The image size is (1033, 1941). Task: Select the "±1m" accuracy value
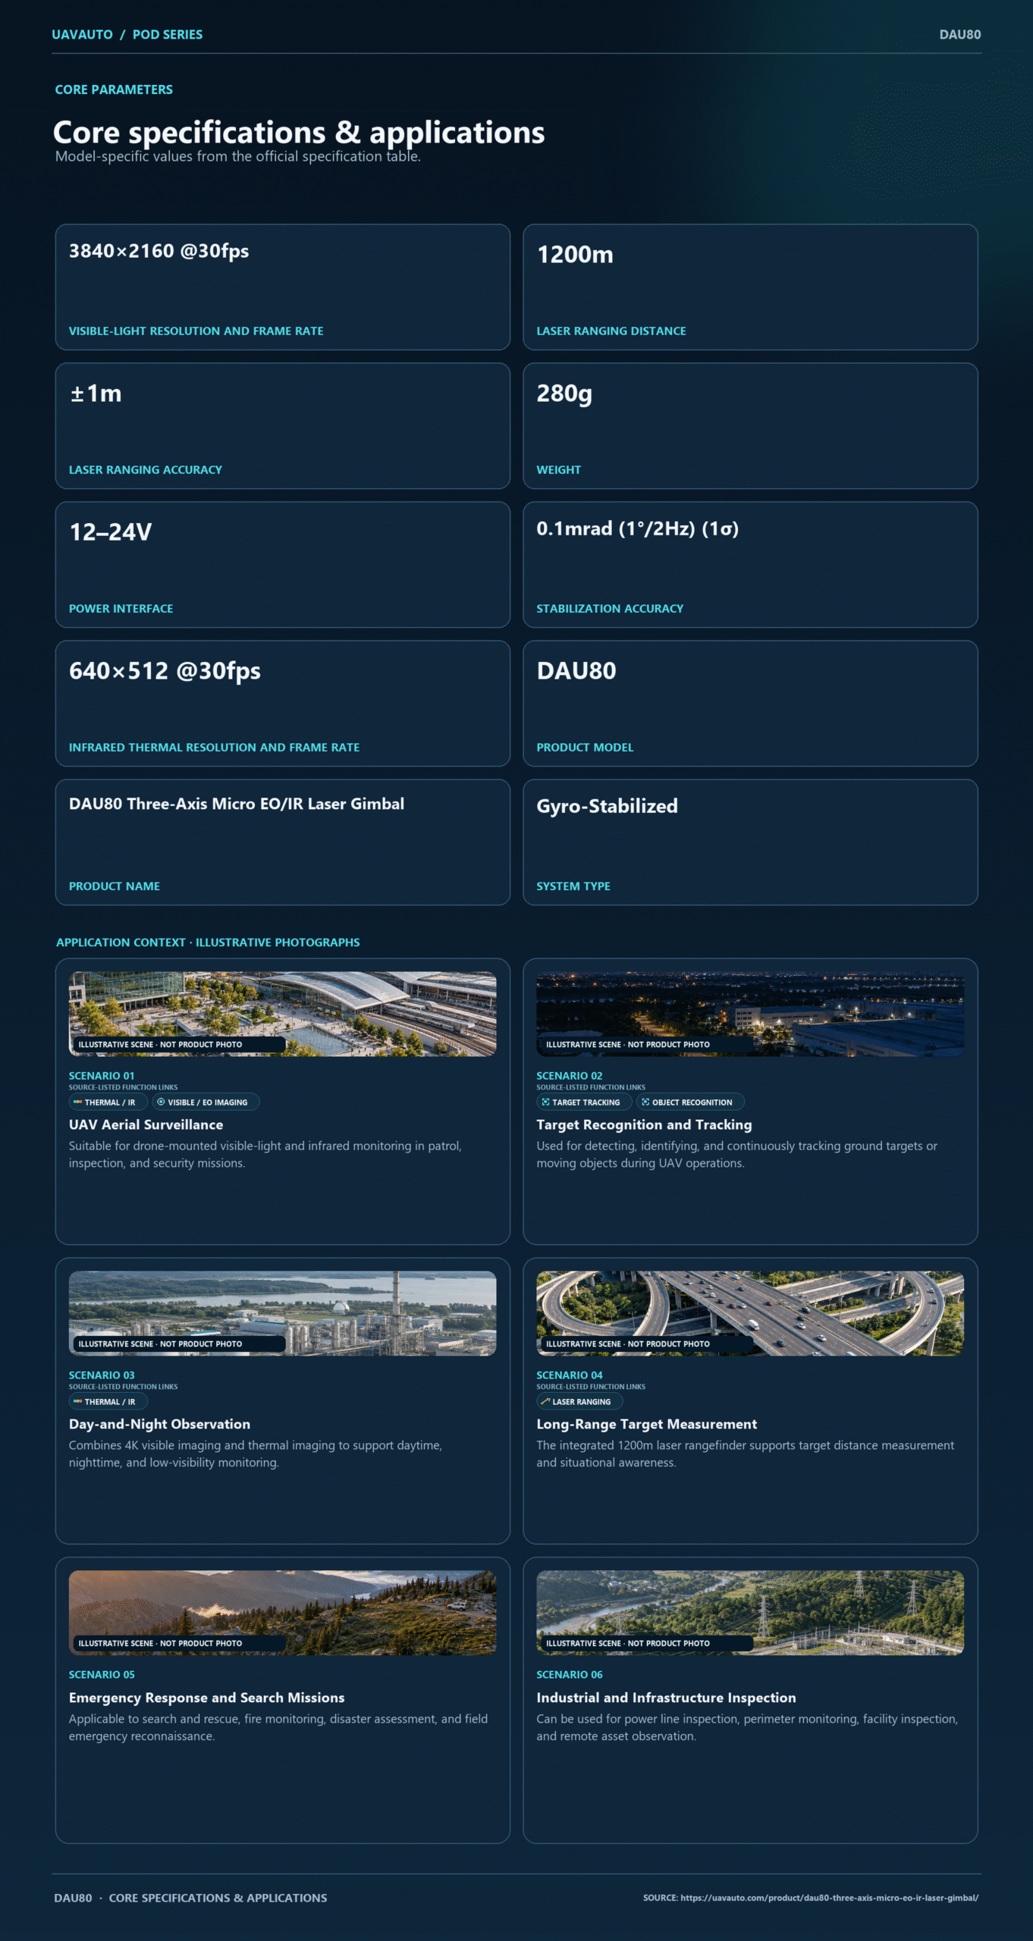click(x=96, y=394)
